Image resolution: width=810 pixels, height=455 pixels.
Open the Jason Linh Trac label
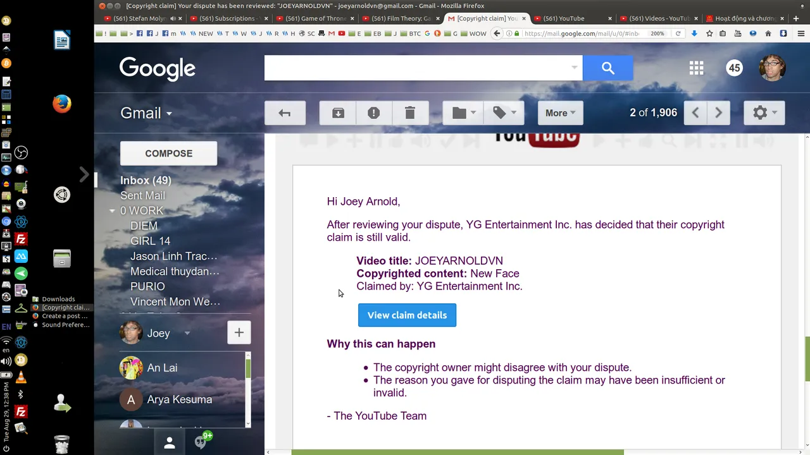point(173,256)
